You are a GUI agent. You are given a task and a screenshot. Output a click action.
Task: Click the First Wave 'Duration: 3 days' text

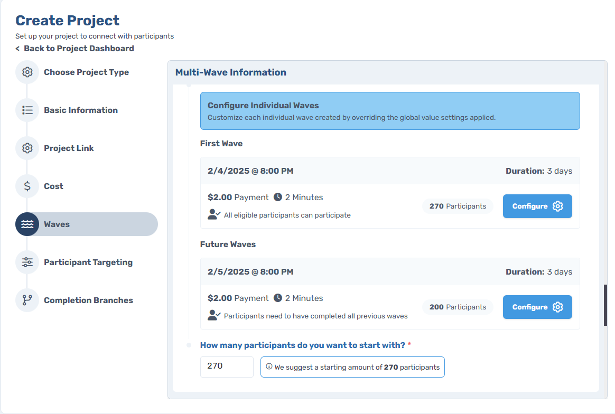(x=538, y=171)
